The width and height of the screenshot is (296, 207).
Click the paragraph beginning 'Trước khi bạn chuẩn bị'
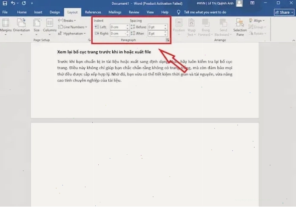tap(145, 71)
